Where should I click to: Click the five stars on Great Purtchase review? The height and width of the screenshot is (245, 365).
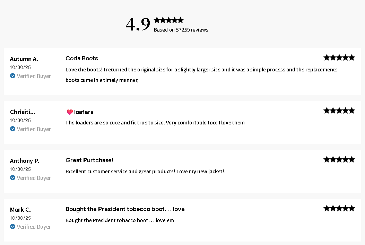(339, 159)
